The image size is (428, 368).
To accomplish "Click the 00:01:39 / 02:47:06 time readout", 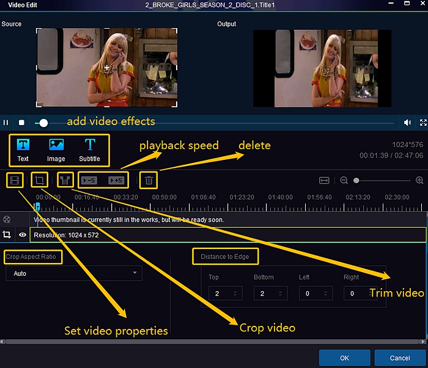I will [x=391, y=155].
